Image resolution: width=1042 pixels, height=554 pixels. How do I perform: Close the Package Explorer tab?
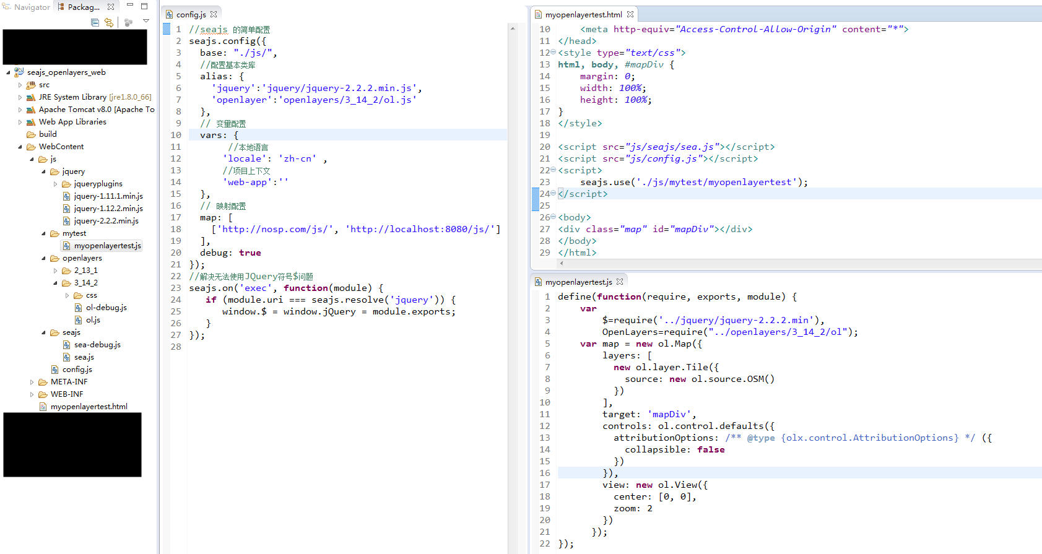[111, 7]
